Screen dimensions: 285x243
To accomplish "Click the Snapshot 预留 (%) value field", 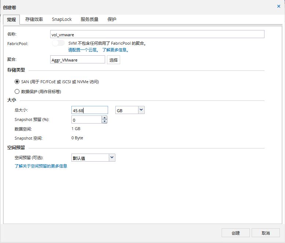I will [87, 120].
